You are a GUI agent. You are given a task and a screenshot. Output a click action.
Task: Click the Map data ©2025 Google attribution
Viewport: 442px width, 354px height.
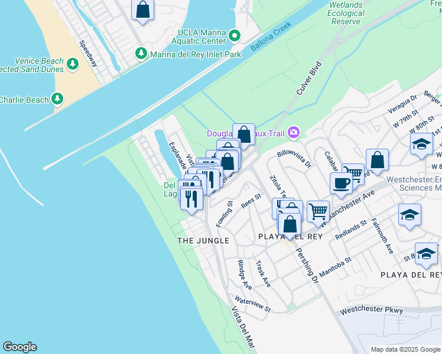[405, 349]
